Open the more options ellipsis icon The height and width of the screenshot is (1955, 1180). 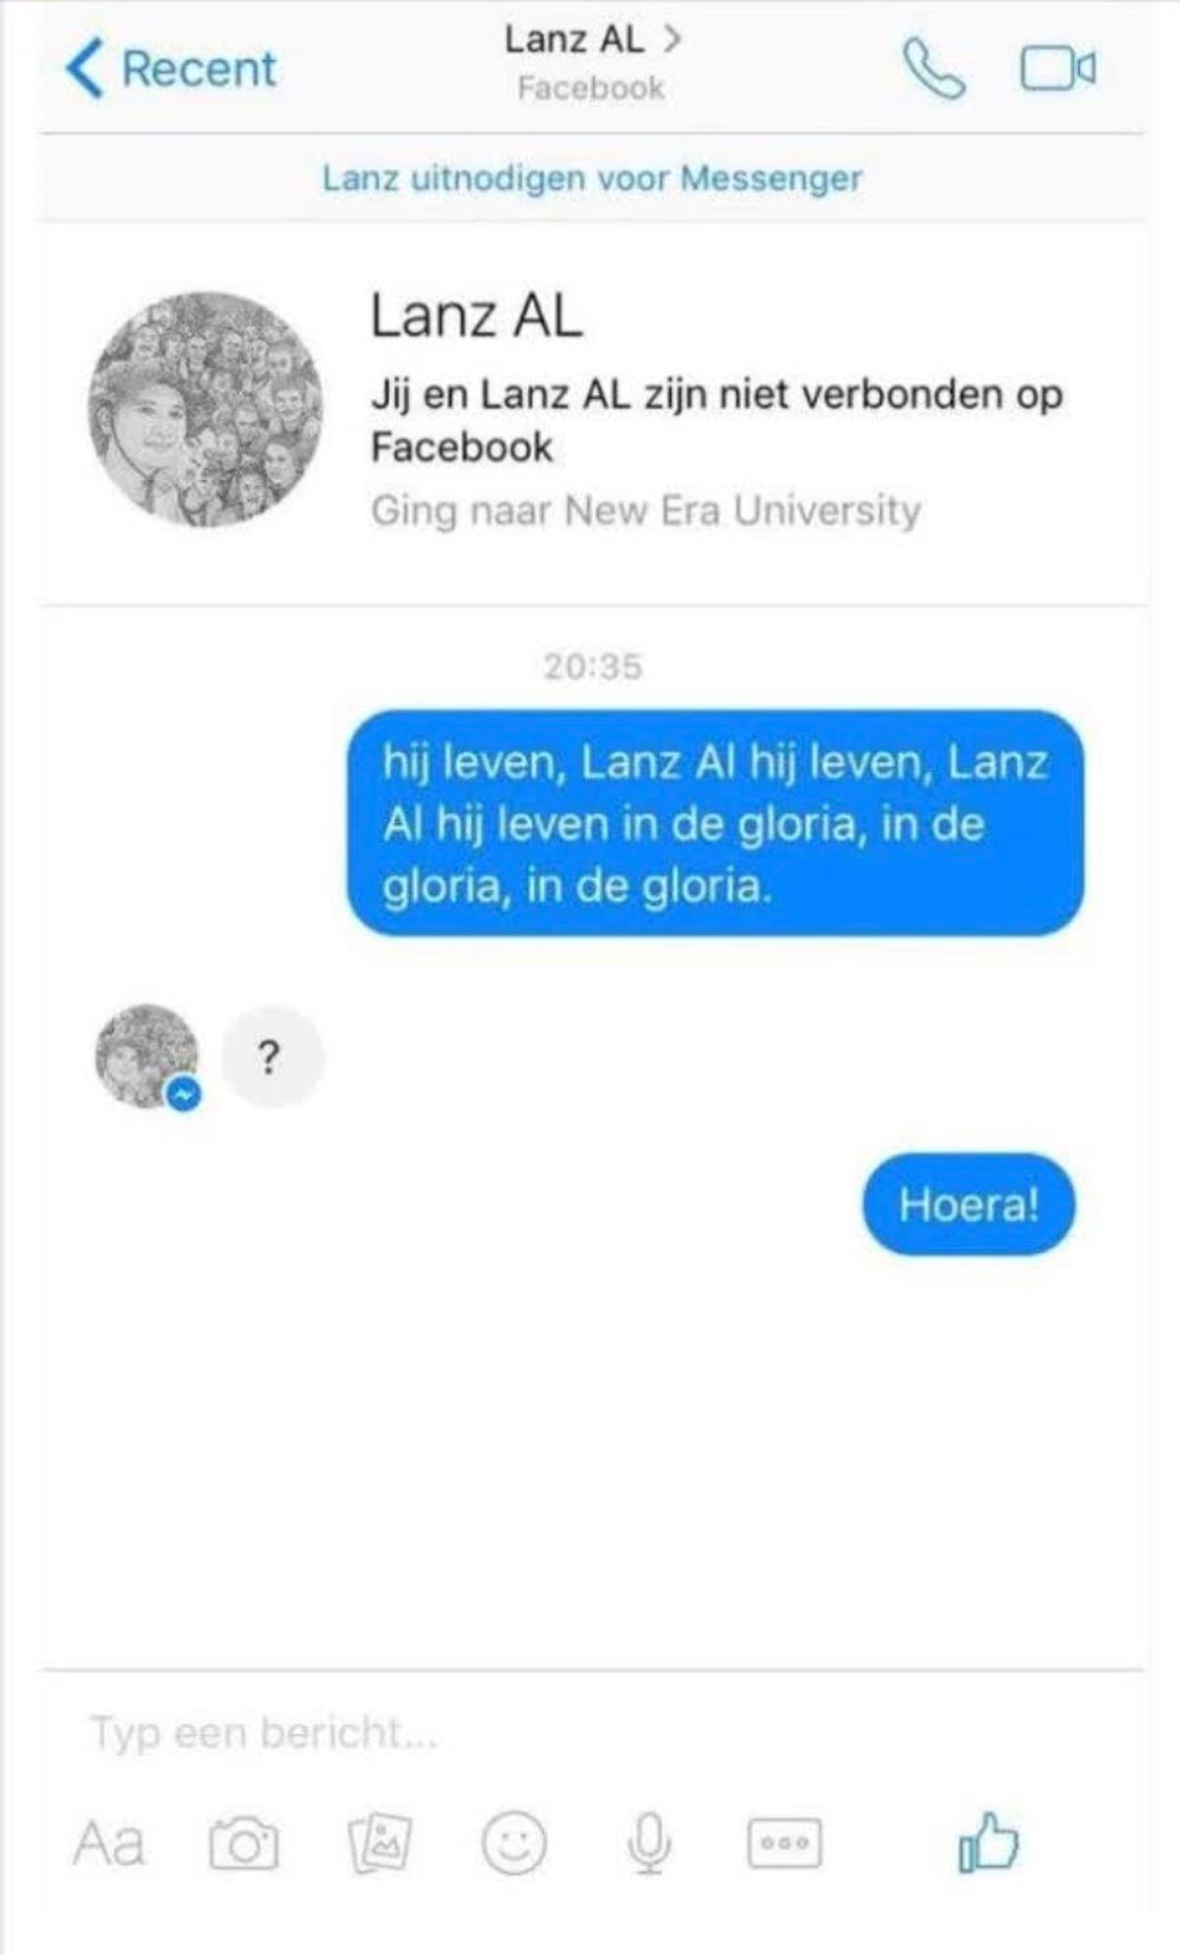pyautogui.click(x=785, y=1843)
